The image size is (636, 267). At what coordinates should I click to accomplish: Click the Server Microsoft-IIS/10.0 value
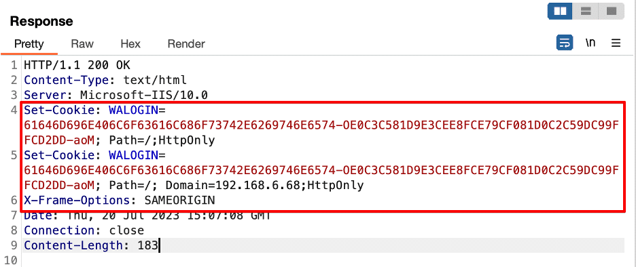click(144, 95)
